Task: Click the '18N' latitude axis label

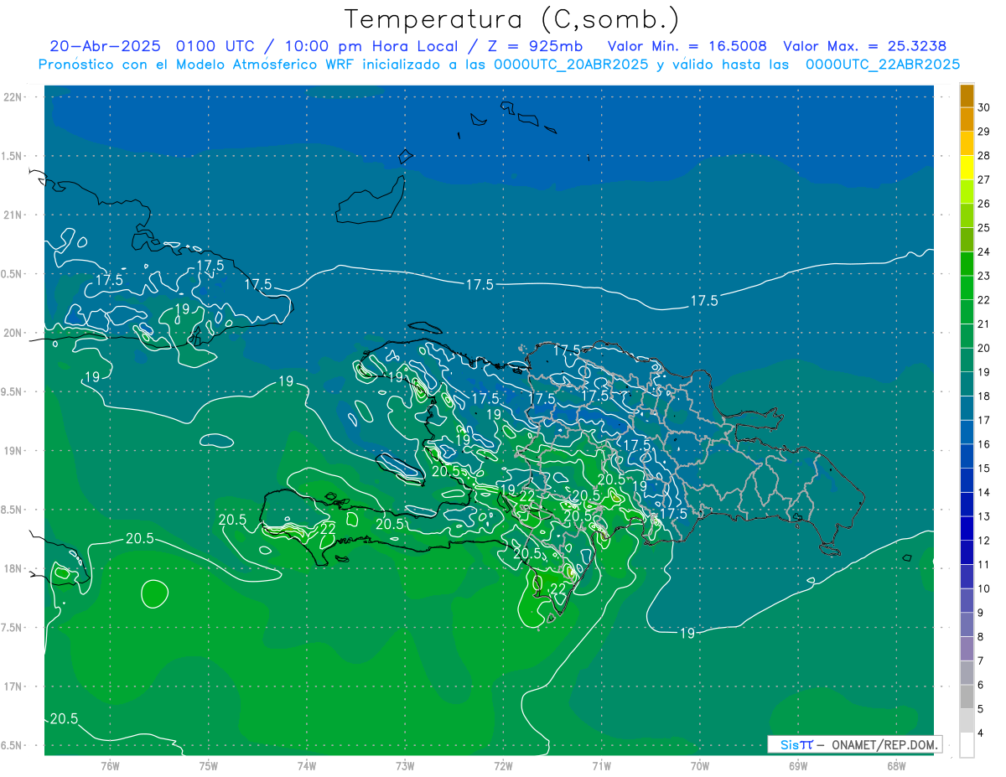Action: pyautogui.click(x=13, y=568)
